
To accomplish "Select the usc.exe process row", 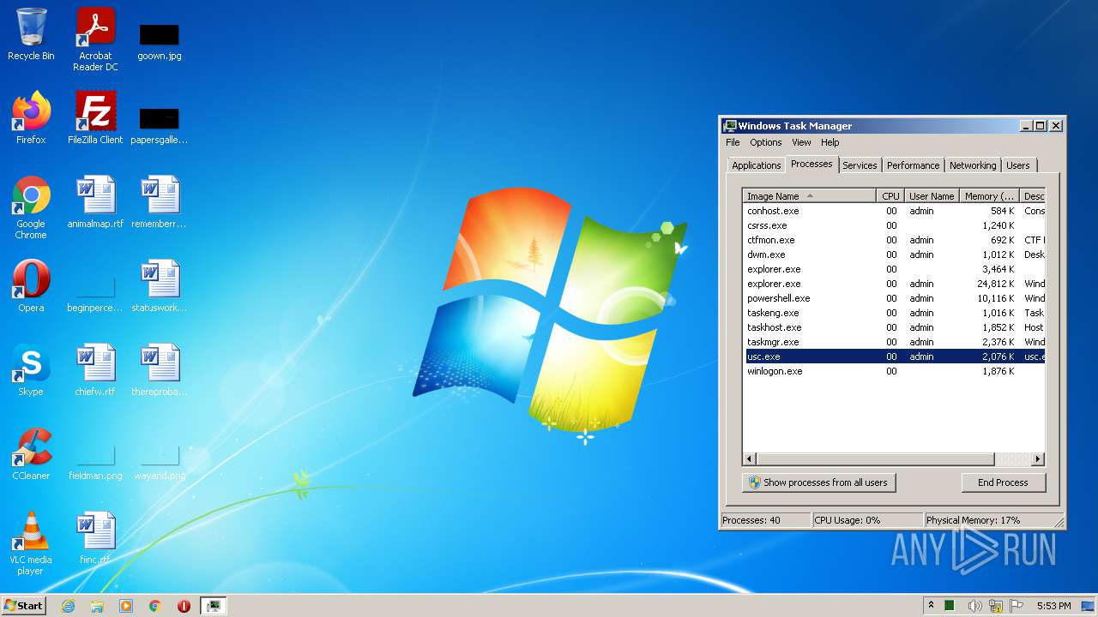I will coord(894,356).
